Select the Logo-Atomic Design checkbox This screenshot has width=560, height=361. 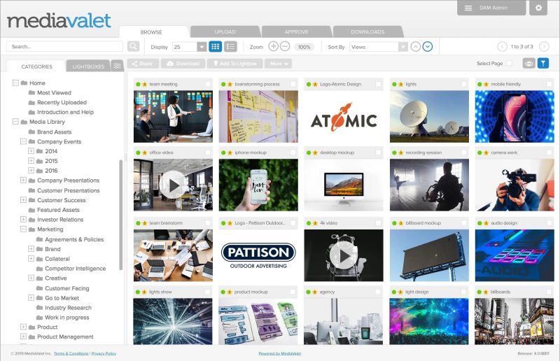click(378, 84)
